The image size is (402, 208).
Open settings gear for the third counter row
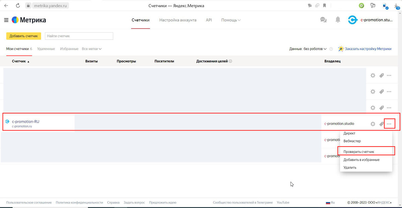pos(373,108)
